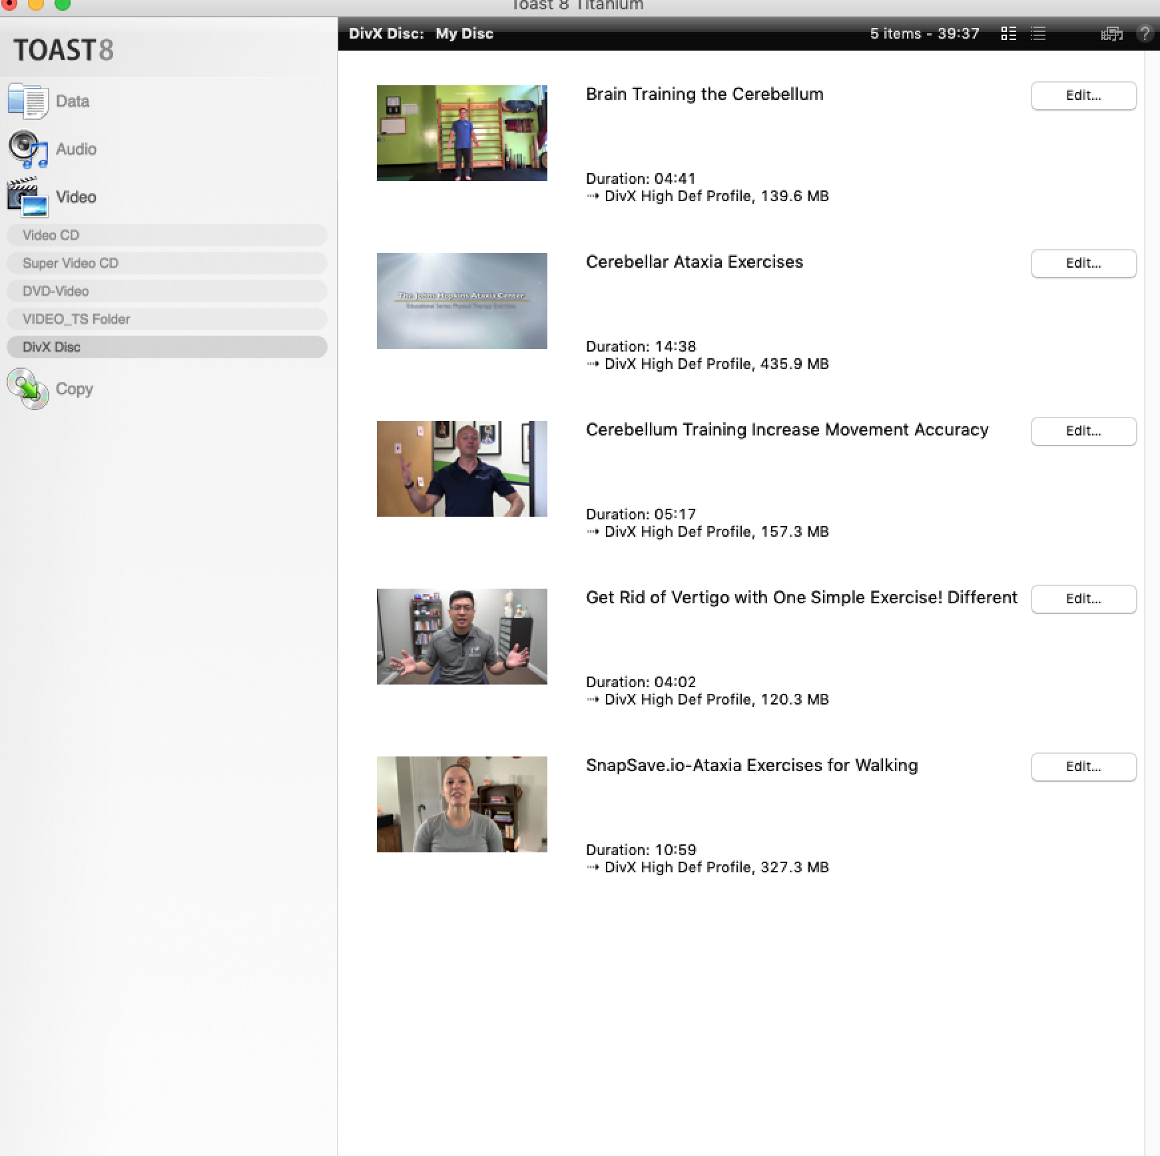
Task: Edit Cerebellum Training Increase Movement Accuracy
Action: [1083, 431]
